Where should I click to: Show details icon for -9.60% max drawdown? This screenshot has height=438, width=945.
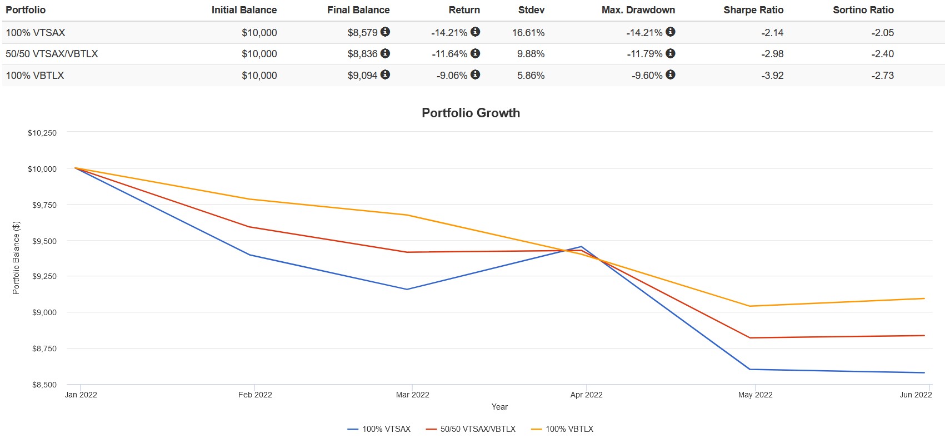point(671,74)
